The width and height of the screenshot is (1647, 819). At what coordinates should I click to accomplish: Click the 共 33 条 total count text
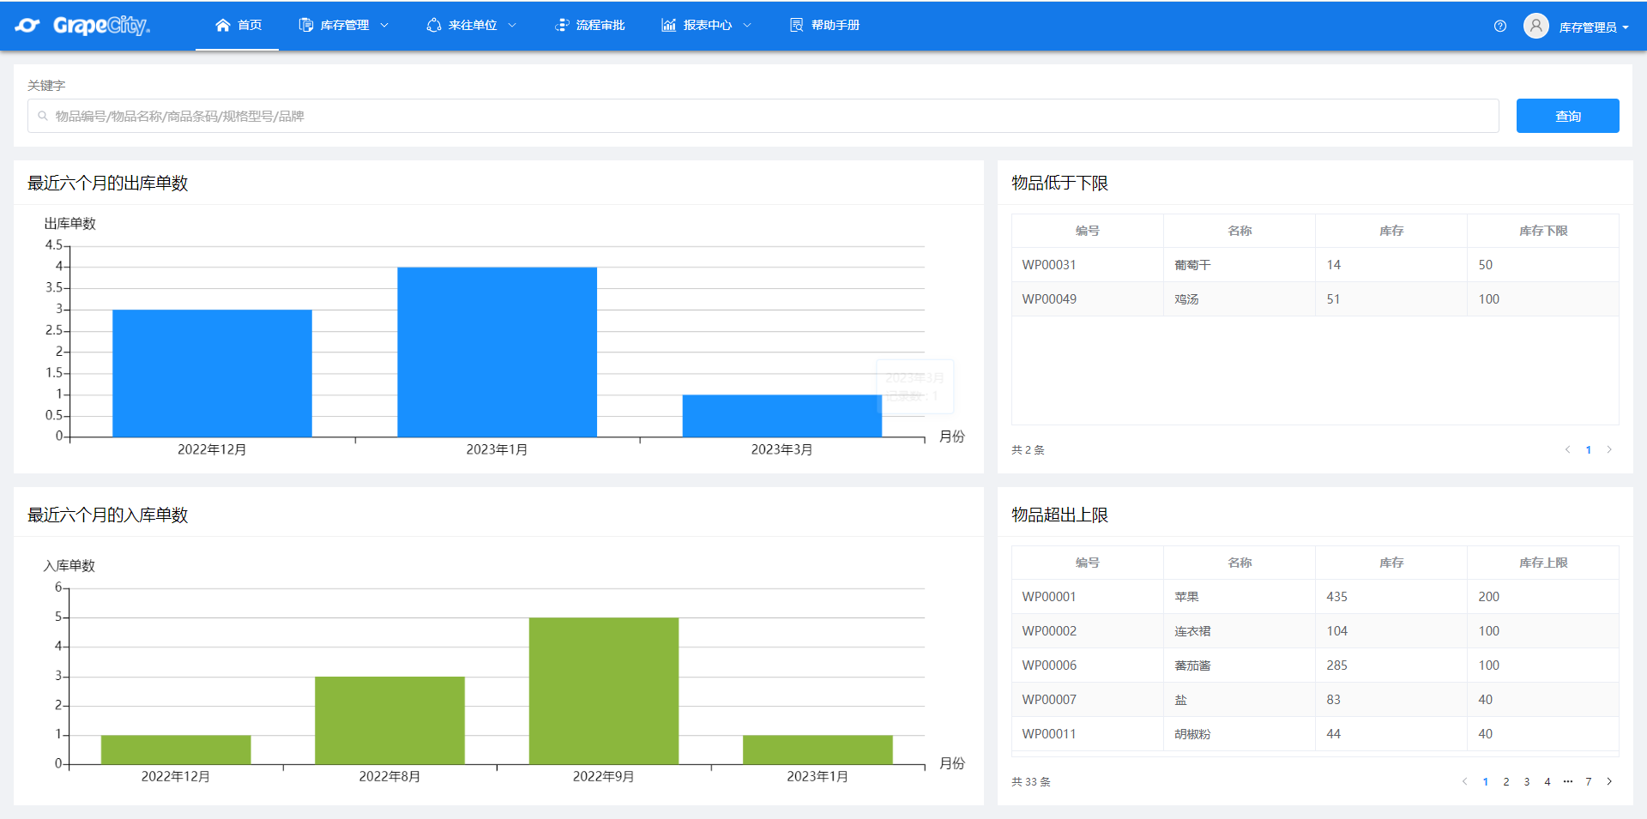(x=1031, y=781)
